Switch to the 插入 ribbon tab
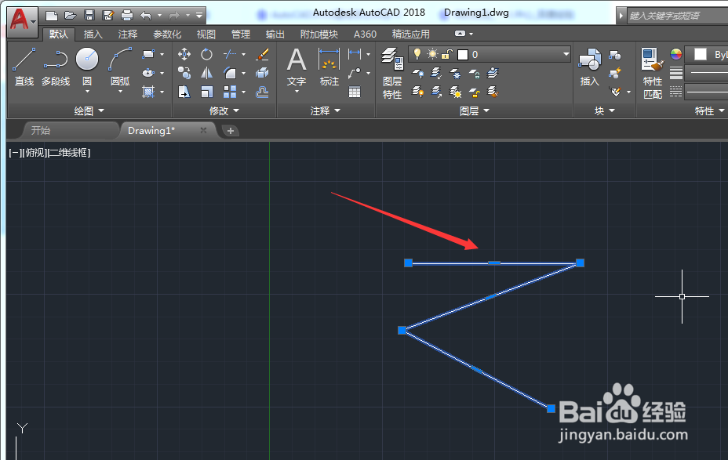Viewport: 728px width, 460px height. point(93,34)
